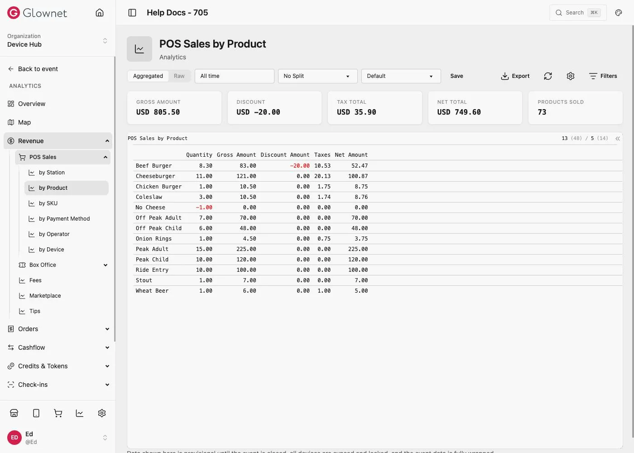The image size is (634, 453).
Task: Switch to Aggregated view
Action: [x=148, y=76]
